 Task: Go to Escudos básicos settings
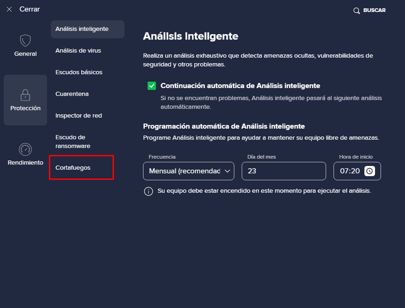coord(79,72)
